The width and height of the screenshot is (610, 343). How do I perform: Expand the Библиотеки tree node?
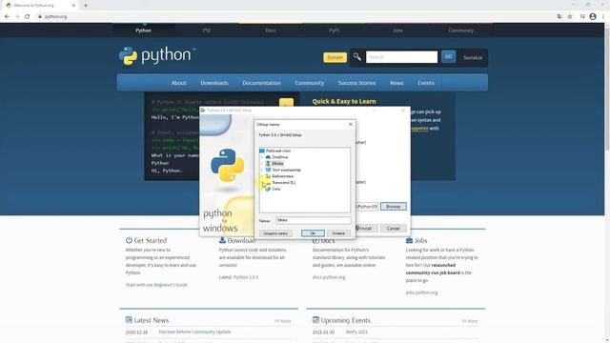pos(262,176)
